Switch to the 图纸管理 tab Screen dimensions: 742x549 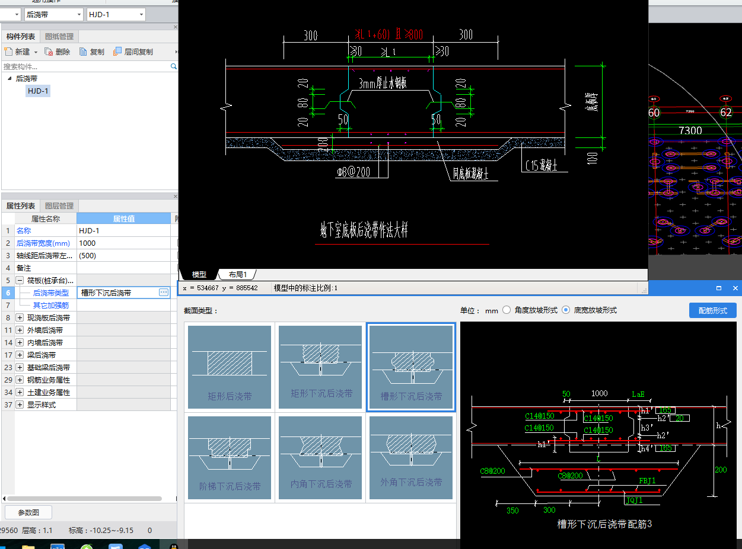click(x=59, y=37)
